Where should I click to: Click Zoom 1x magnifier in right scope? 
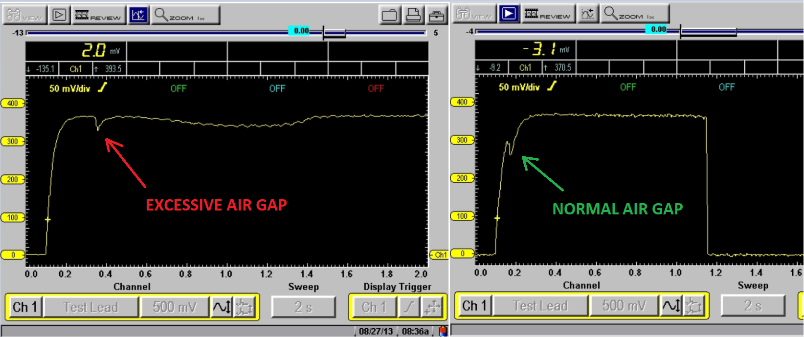coord(635,14)
